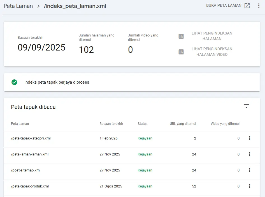Select the /peta-tapak-kategori.xml sitemap row
The image size is (265, 197).
click(x=31, y=138)
